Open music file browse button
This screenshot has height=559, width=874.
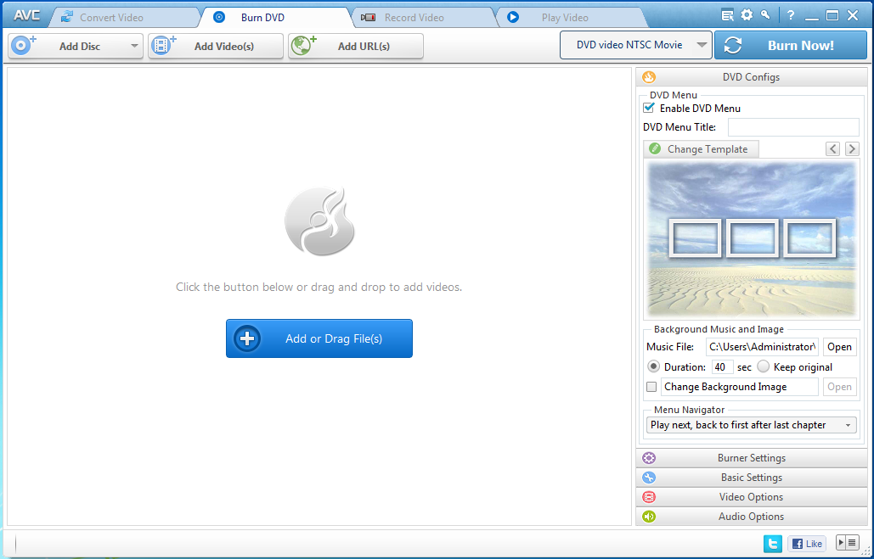[839, 347]
